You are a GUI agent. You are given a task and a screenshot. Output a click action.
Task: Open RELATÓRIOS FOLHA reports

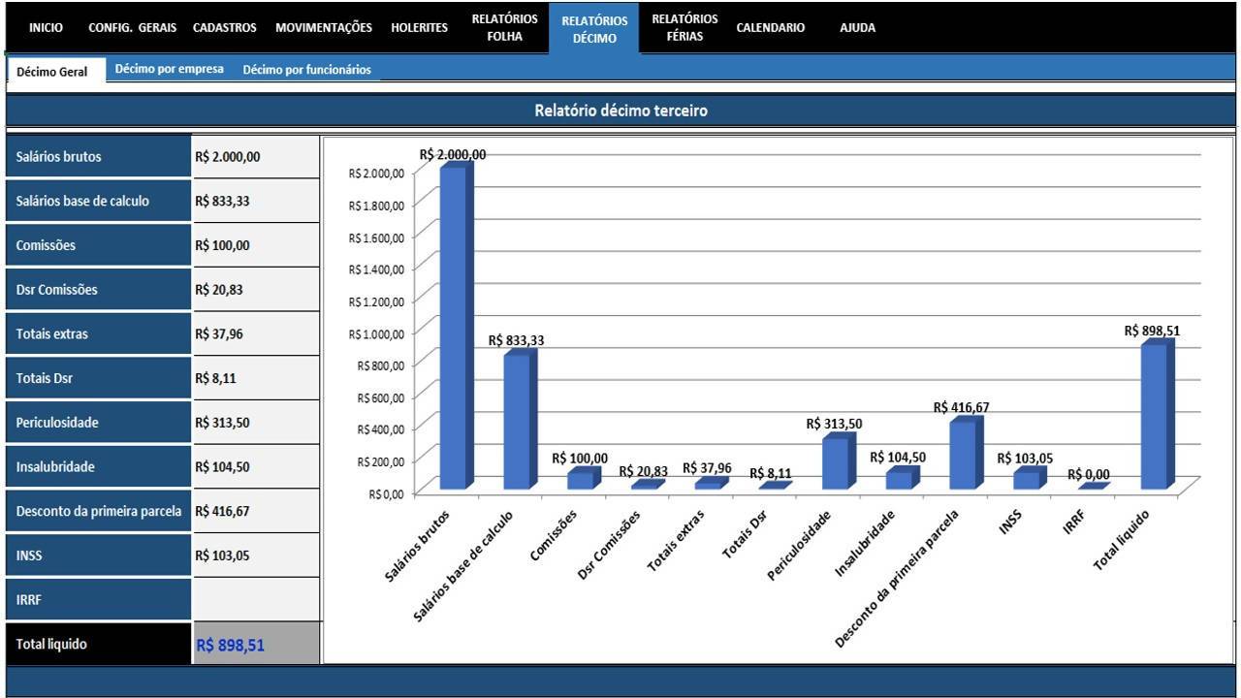[504, 28]
